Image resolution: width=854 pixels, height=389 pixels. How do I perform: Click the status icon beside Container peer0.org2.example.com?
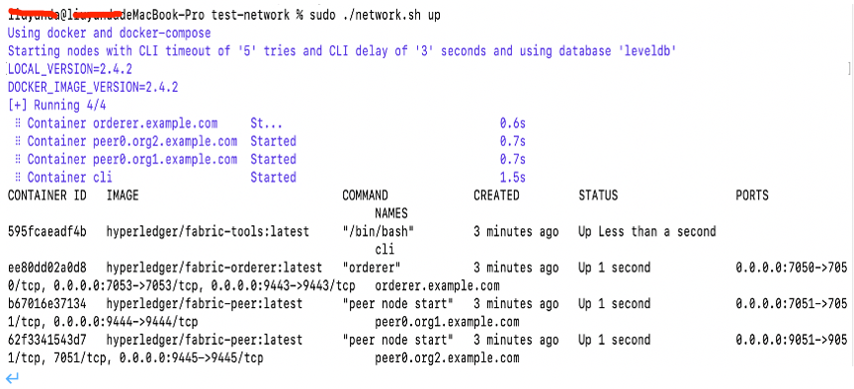point(18,141)
